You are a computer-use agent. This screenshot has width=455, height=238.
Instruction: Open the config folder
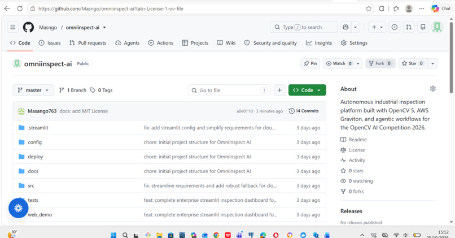(x=34, y=142)
